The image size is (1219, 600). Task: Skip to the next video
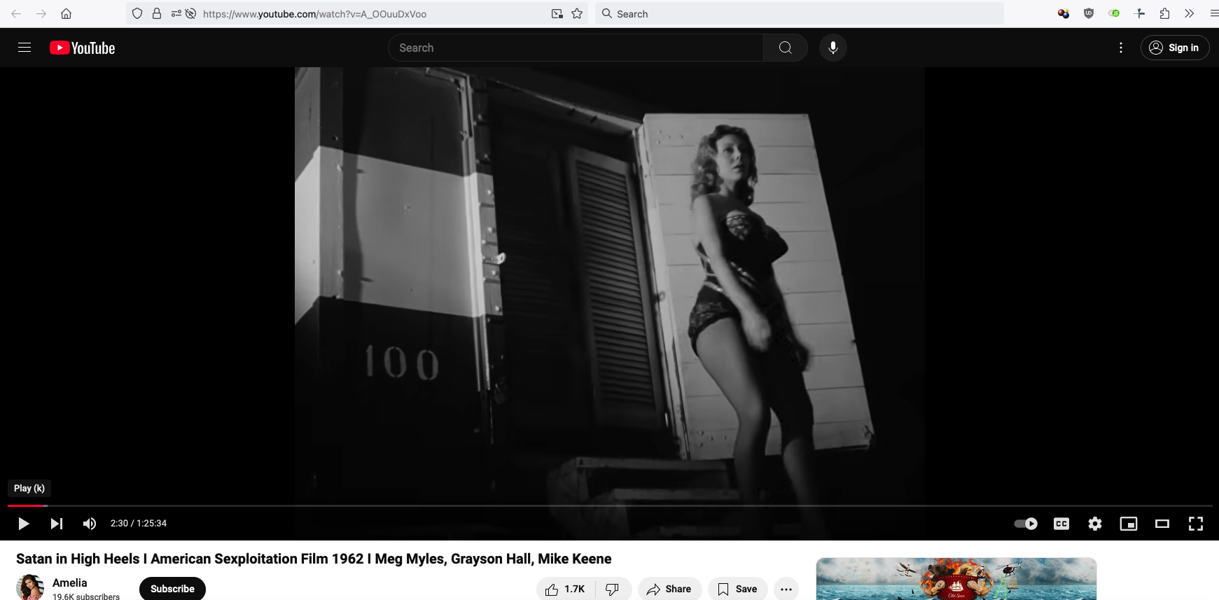(x=57, y=524)
